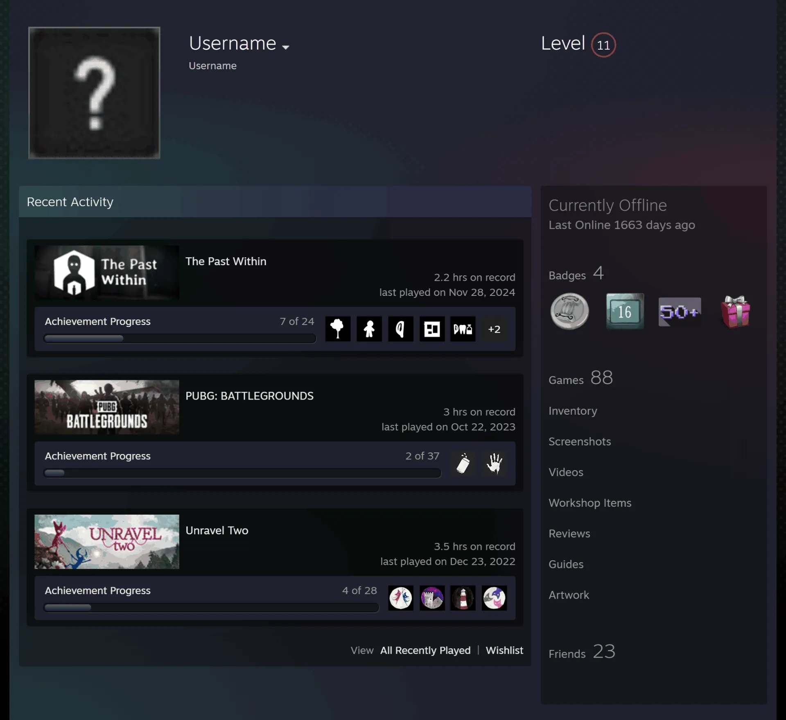
Task: Open the Unravel Two title link
Action: (217, 530)
